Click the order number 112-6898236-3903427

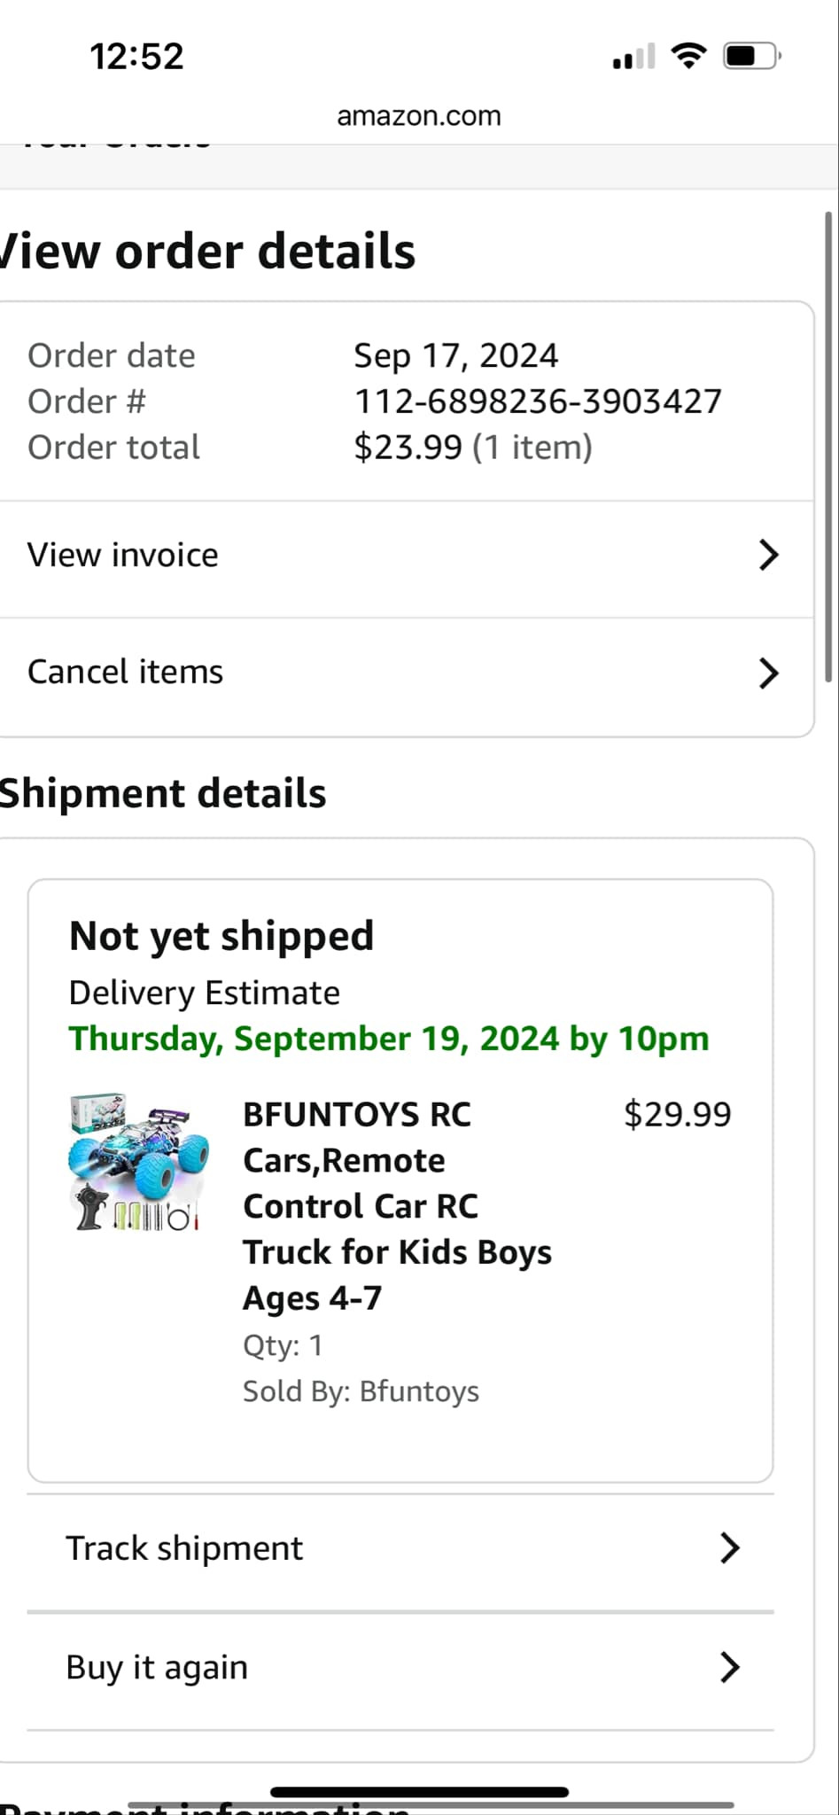point(538,401)
